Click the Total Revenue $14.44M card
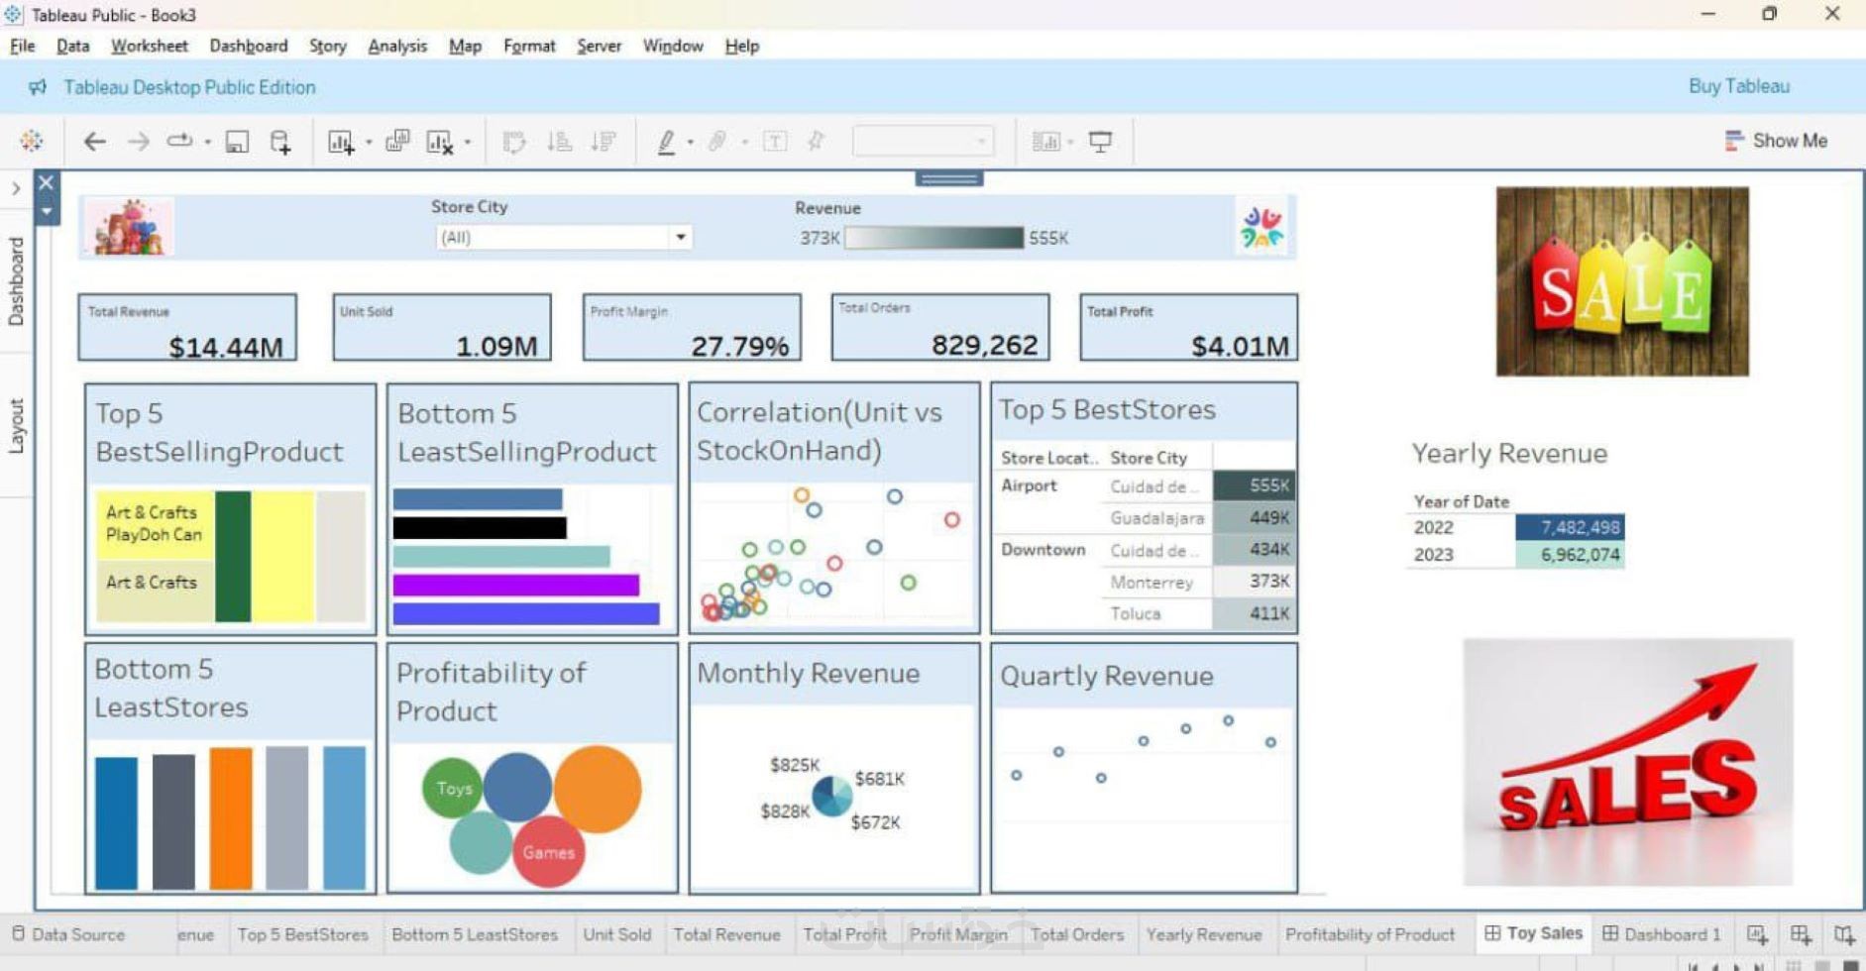 pos(187,327)
